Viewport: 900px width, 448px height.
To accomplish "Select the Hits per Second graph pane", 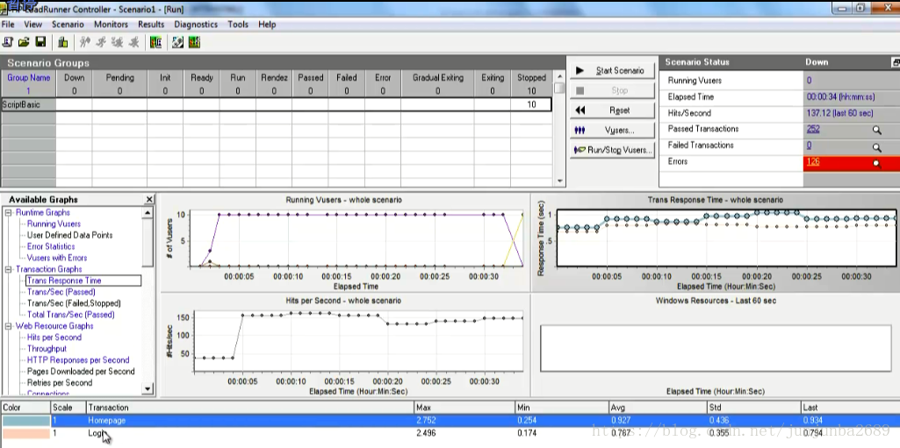I will point(346,345).
